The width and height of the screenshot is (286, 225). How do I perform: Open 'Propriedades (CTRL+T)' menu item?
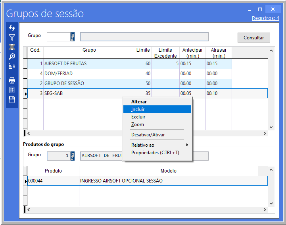[x=155, y=153]
